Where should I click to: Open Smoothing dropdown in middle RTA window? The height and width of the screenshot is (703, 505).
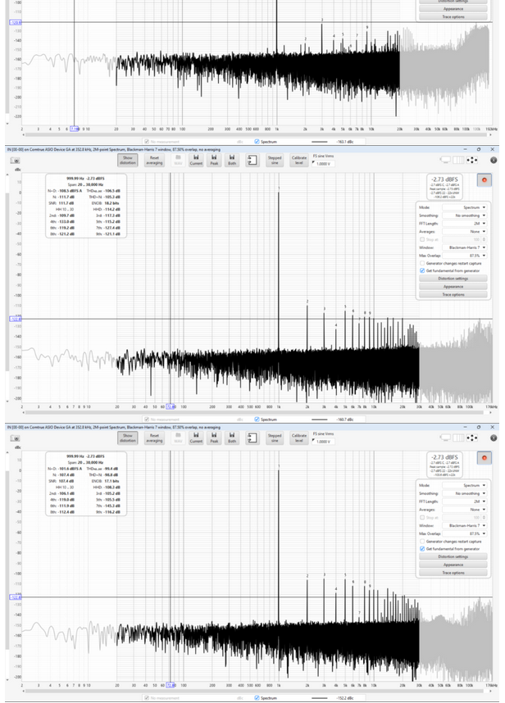[x=465, y=215]
